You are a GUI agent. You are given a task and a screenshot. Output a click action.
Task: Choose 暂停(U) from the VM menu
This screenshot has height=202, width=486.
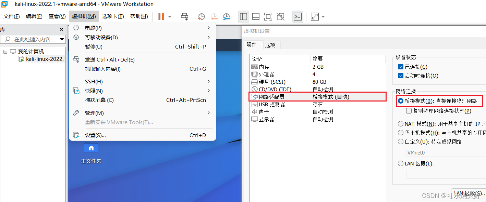(x=143, y=46)
